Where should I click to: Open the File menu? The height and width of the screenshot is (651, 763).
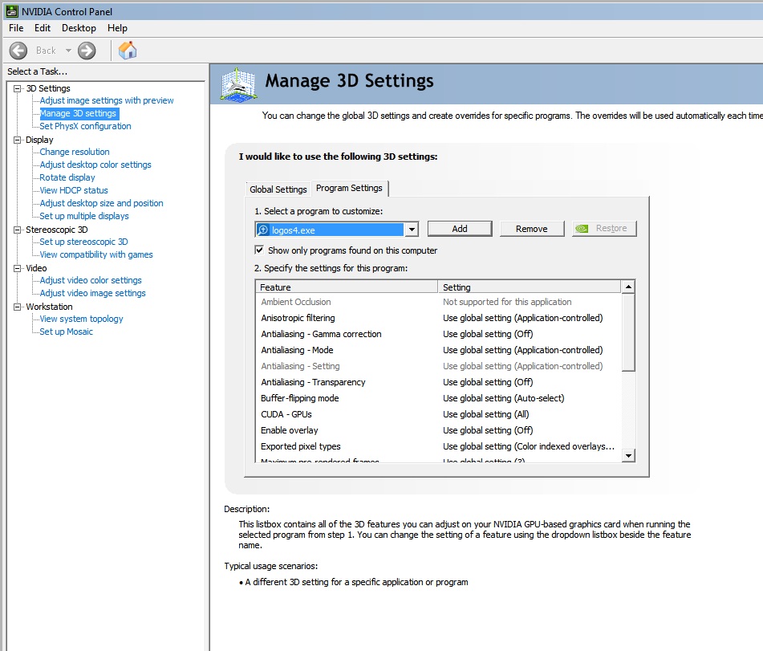[x=16, y=28]
